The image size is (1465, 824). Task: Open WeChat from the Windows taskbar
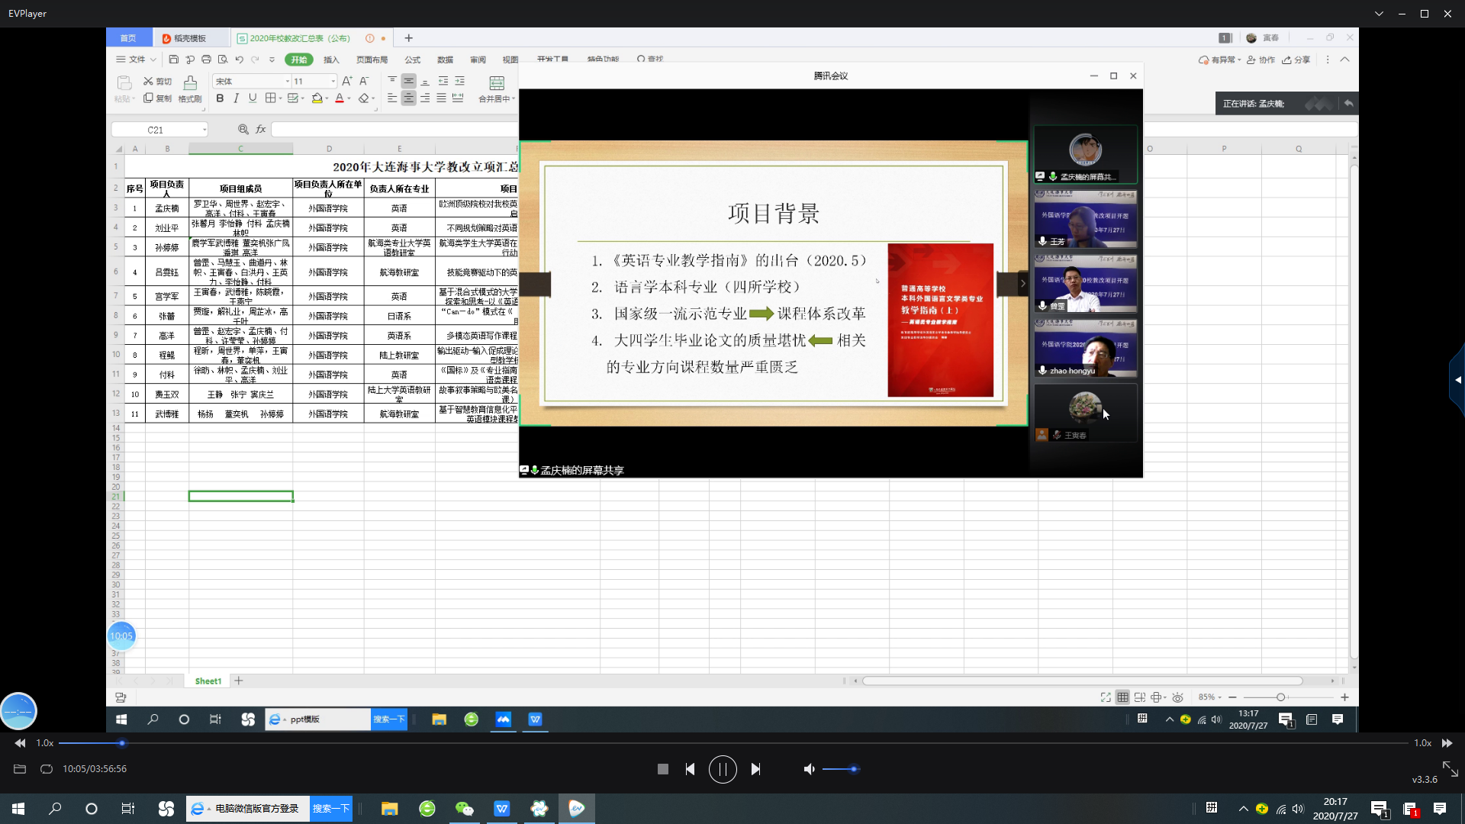click(x=464, y=809)
